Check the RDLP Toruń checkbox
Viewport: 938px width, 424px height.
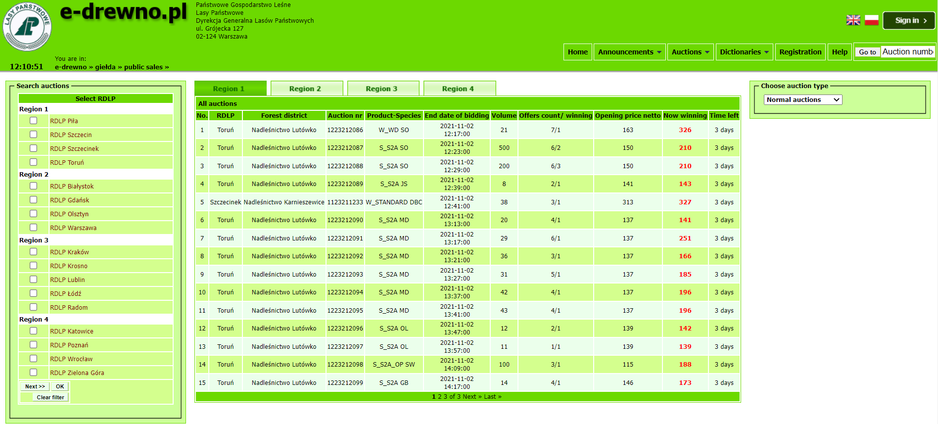click(33, 162)
